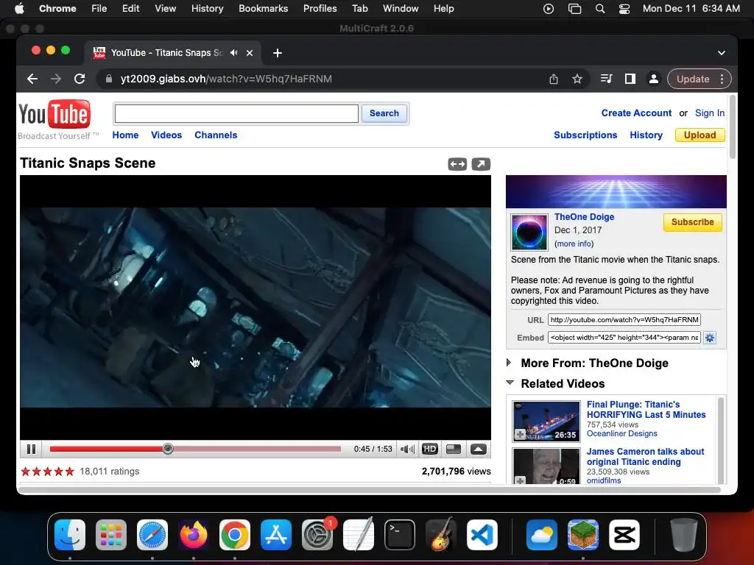Open James Cameron talks about original Titanic ending
This screenshot has height=565, width=754.
tap(645, 456)
